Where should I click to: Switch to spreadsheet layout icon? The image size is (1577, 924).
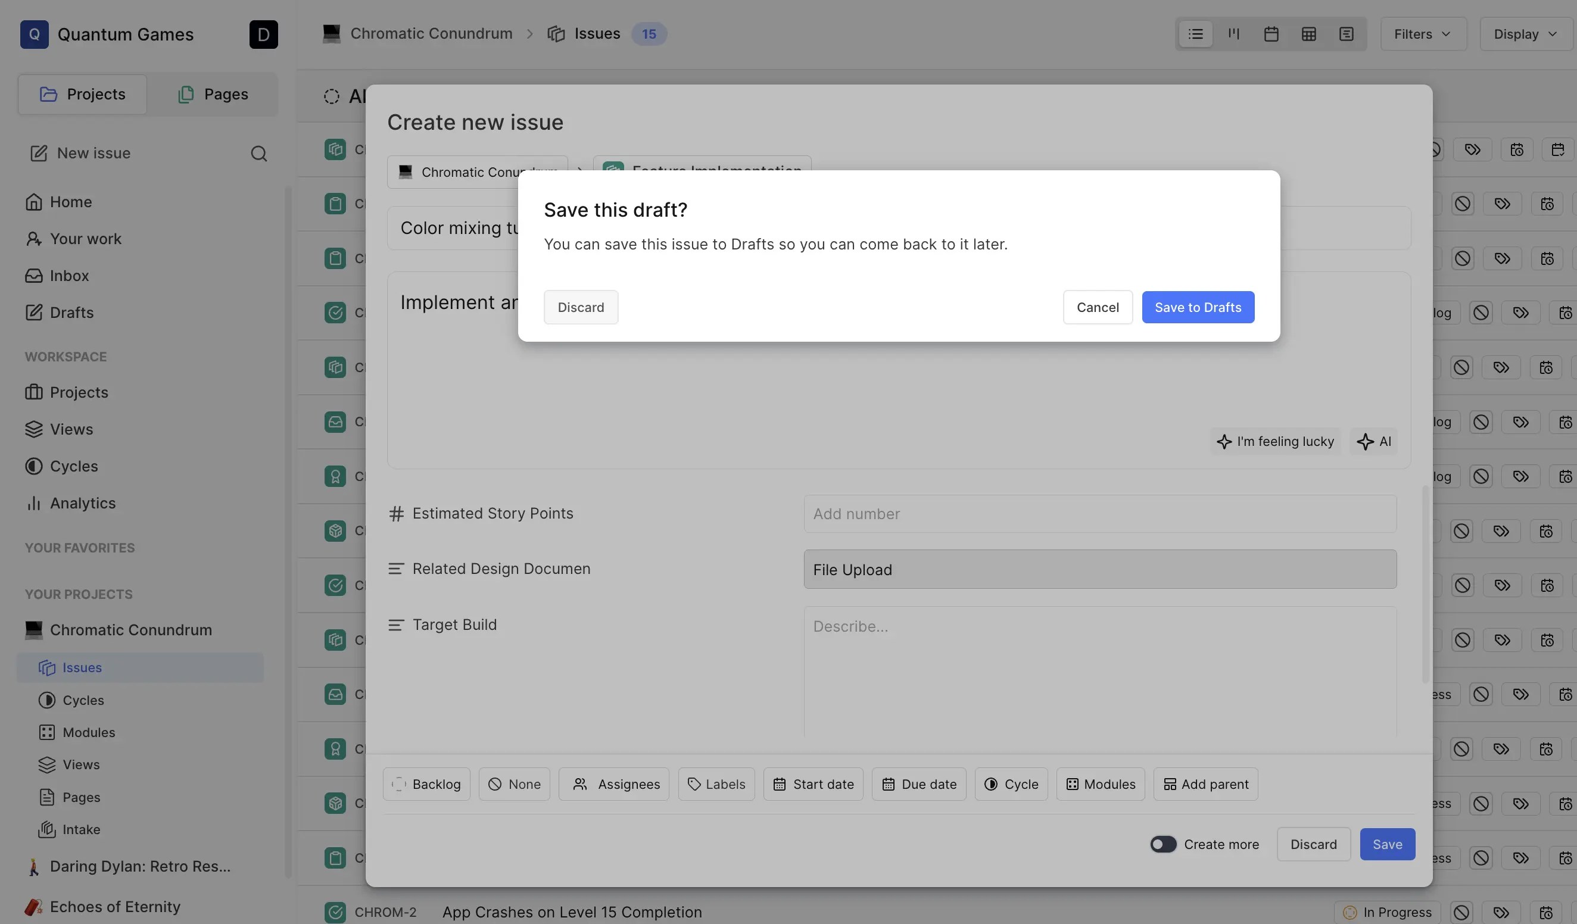point(1308,34)
